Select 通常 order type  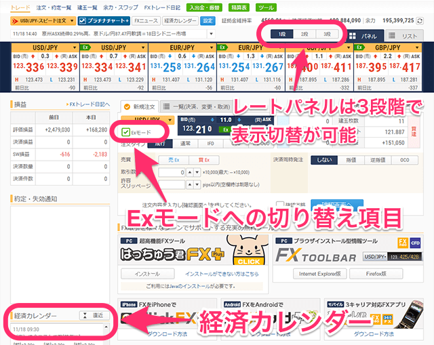(x=185, y=143)
